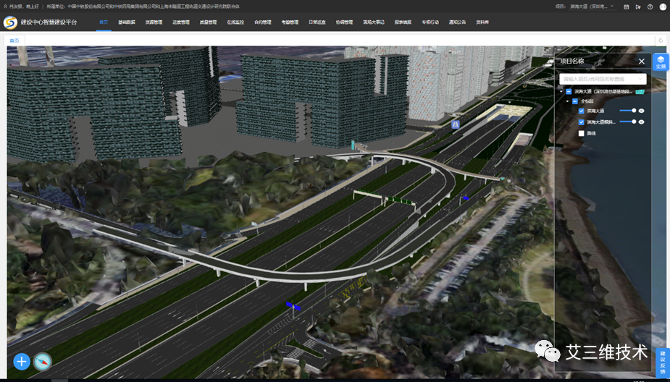Hide 滨海大道 layer via eye icon

(641, 111)
